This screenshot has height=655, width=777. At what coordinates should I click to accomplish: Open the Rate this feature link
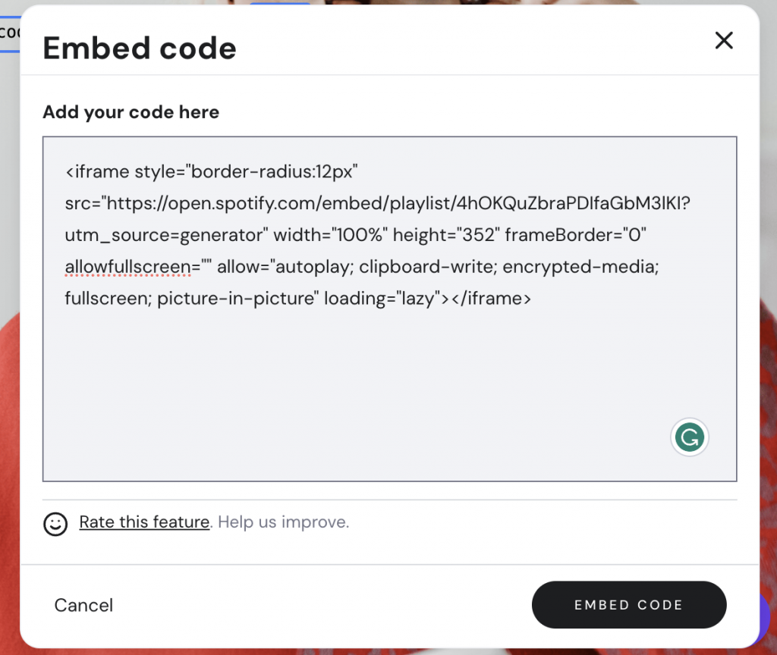tap(144, 522)
